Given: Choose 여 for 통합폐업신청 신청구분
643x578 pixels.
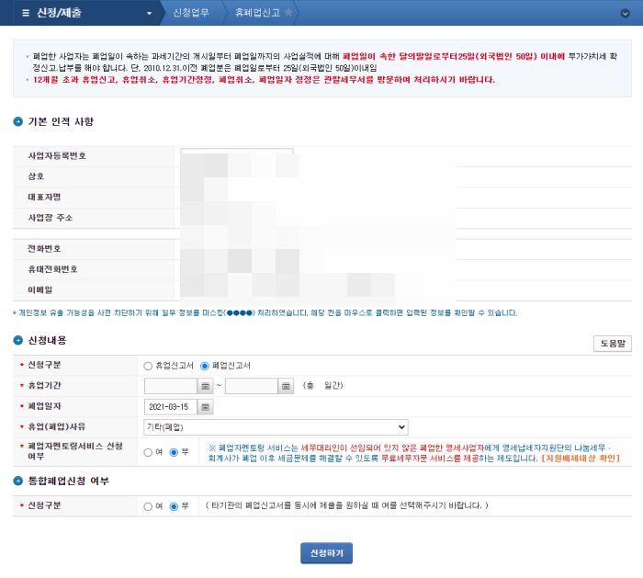Looking at the screenshot, I should (x=148, y=506).
